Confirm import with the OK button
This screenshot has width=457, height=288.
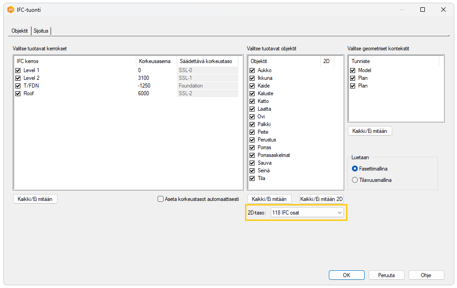[346, 275]
